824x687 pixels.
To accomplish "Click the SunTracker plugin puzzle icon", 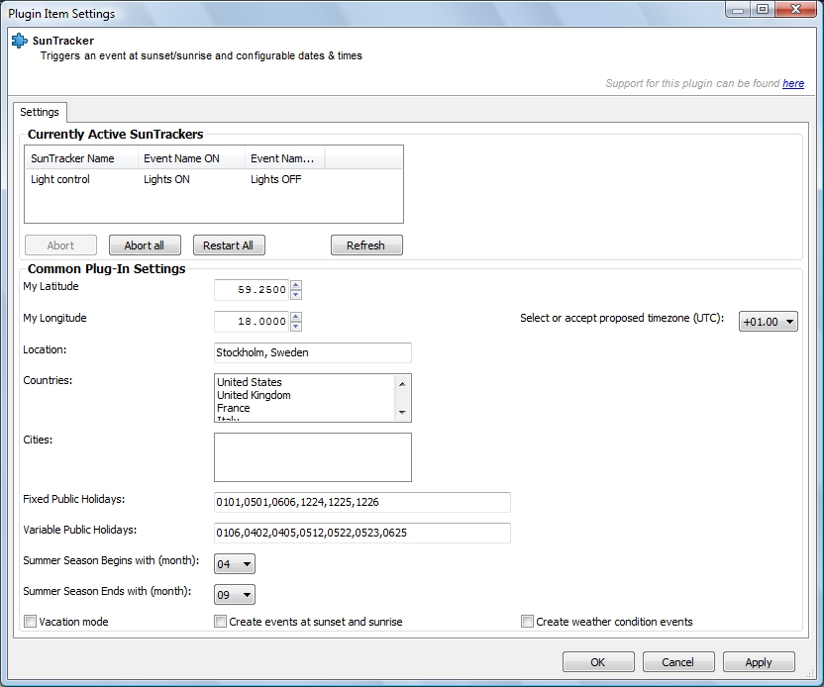I will pyautogui.click(x=20, y=41).
